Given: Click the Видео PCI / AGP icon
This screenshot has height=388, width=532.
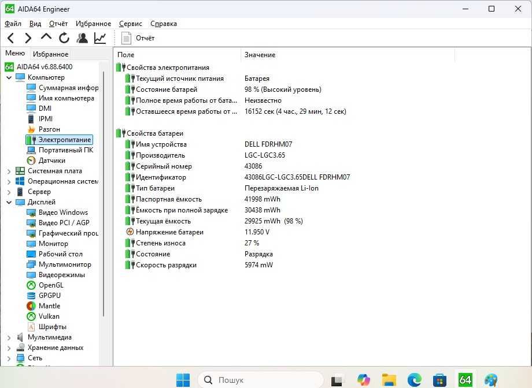Looking at the screenshot, I should click(31, 223).
